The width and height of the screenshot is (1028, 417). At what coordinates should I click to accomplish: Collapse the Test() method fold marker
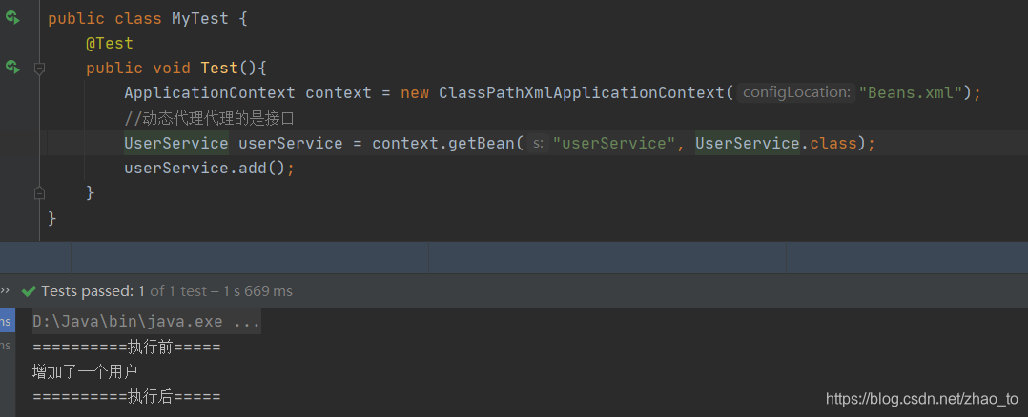[39, 69]
